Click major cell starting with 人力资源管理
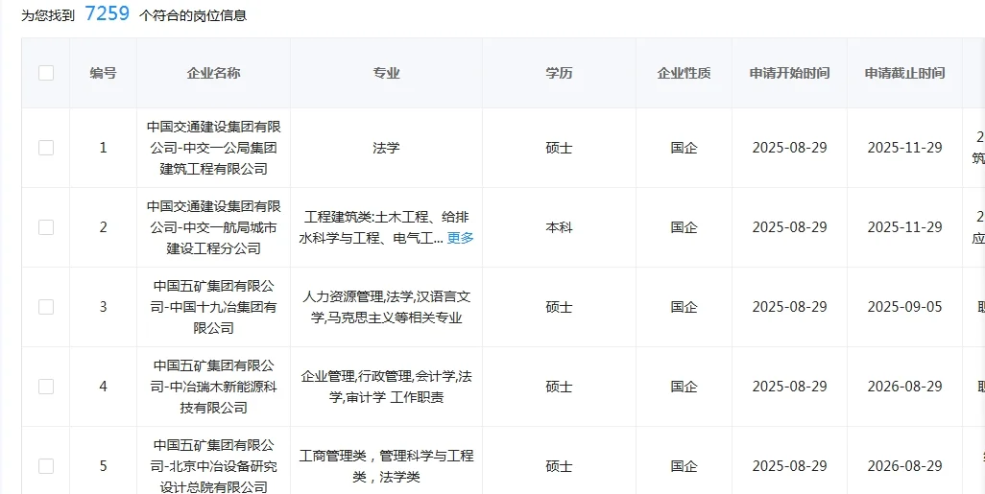985x494 pixels. (386, 307)
